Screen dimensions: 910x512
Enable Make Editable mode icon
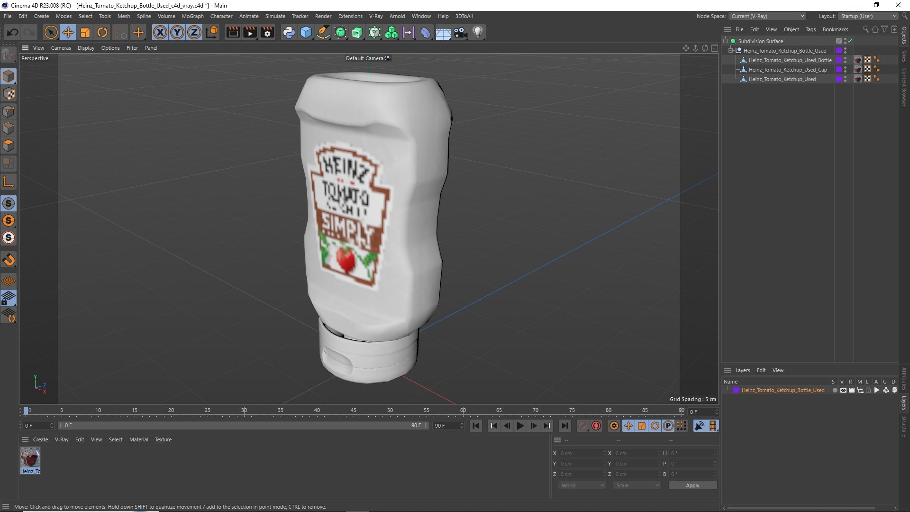click(x=9, y=55)
